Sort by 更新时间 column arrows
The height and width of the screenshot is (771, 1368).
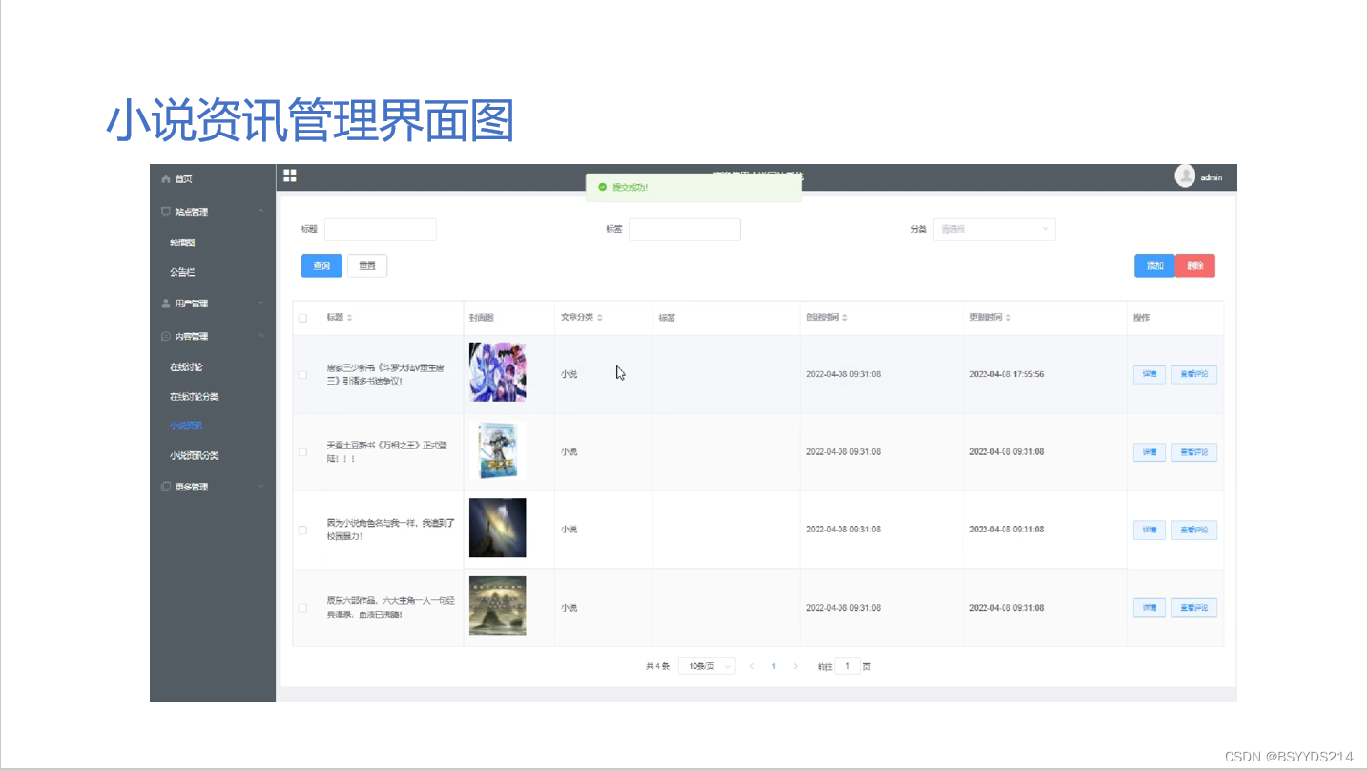click(1008, 317)
